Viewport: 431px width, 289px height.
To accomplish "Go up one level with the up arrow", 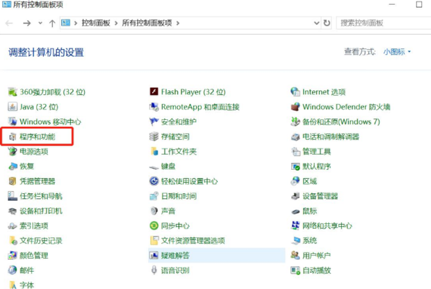I will coord(52,24).
